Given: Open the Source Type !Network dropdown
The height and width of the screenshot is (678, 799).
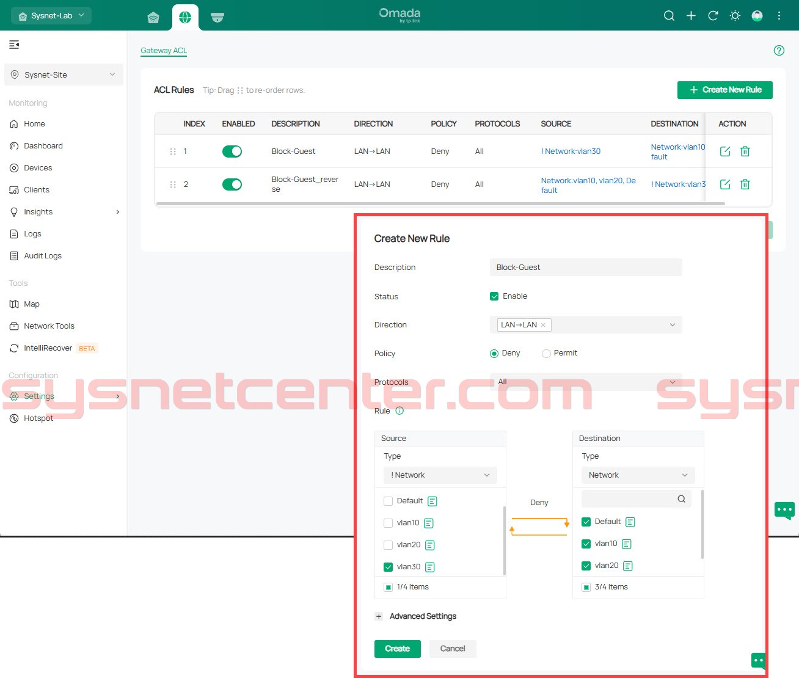Looking at the screenshot, I should 440,475.
